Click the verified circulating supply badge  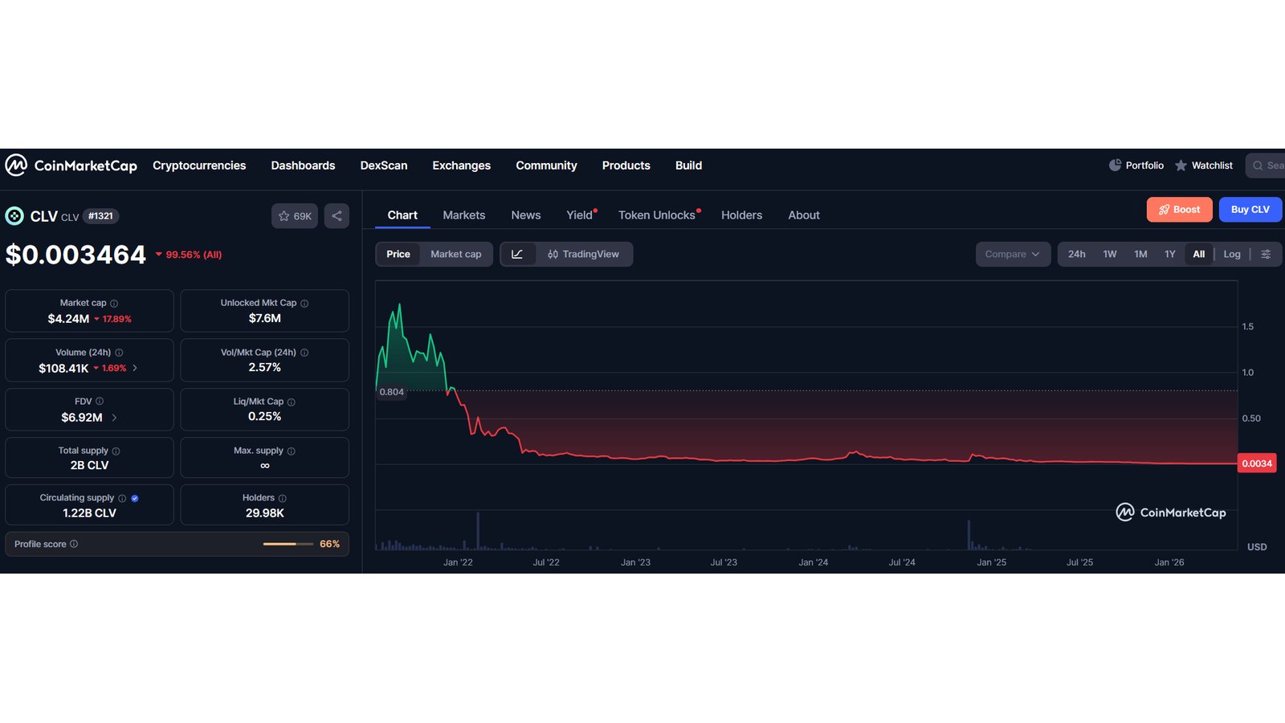tap(135, 498)
